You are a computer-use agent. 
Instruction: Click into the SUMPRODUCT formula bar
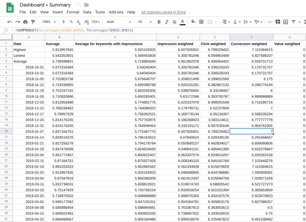click(x=160, y=30)
